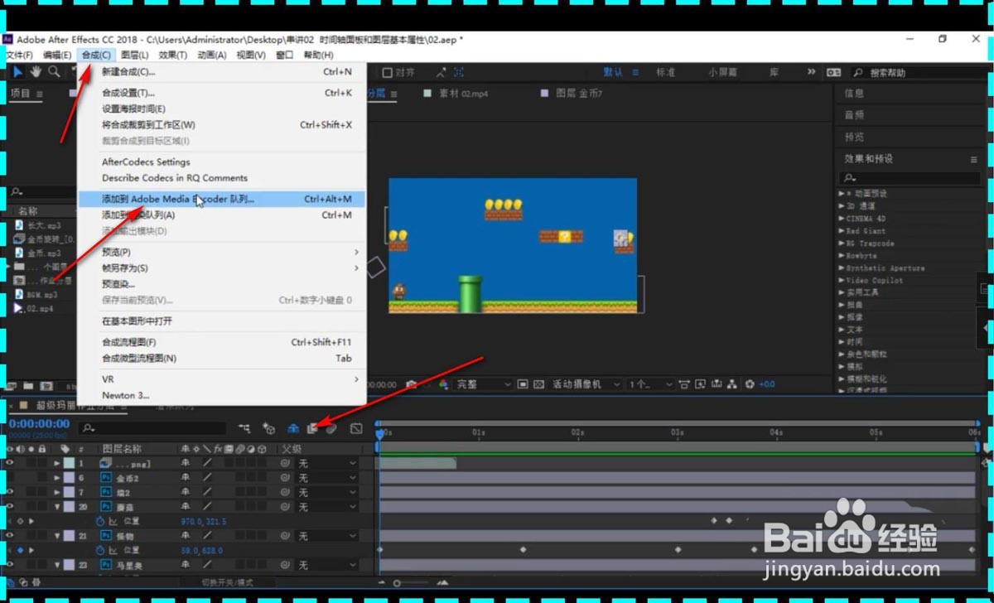This screenshot has height=603, width=994.
Task: Select the 标准 workspace
Action: (x=665, y=73)
